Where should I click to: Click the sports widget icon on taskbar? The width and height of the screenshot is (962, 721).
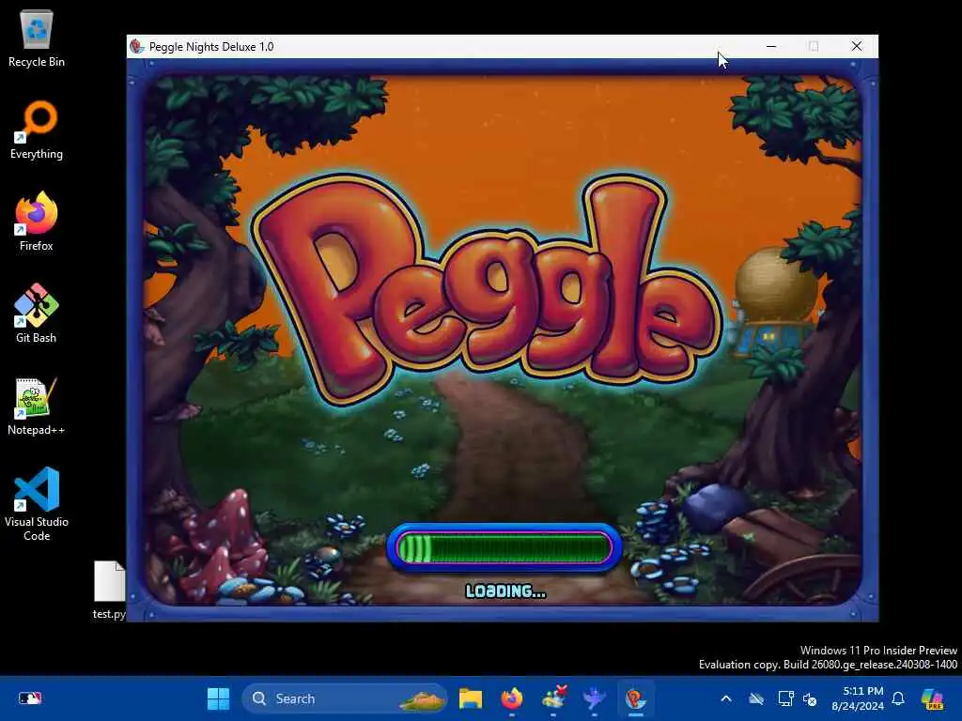coord(30,698)
